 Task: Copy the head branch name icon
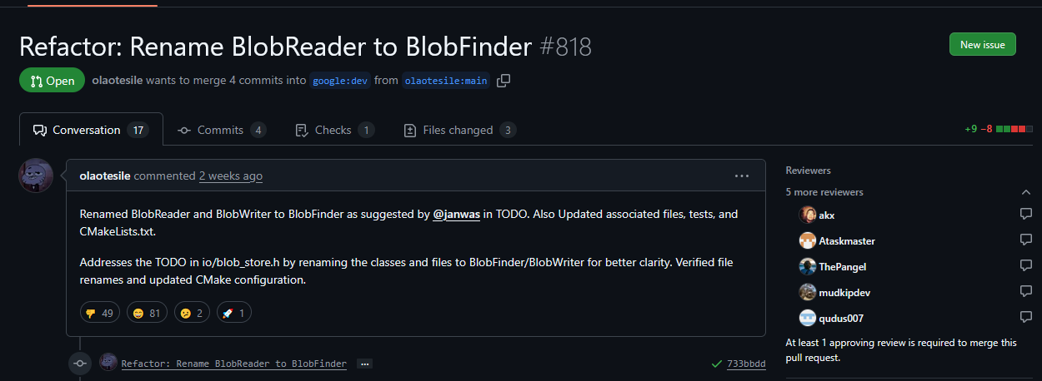pyautogui.click(x=503, y=81)
